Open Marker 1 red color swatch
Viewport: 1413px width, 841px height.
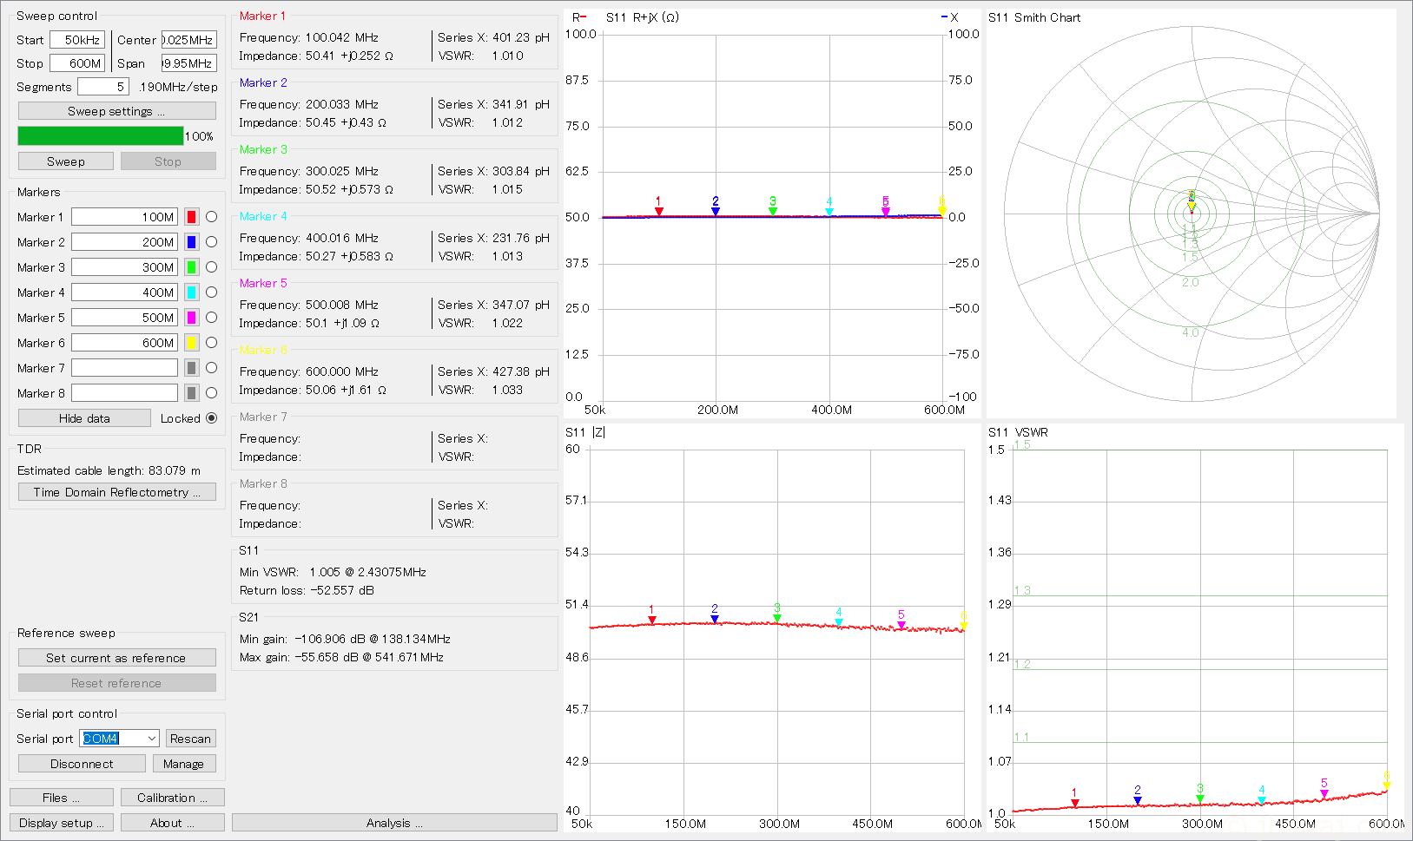[192, 217]
